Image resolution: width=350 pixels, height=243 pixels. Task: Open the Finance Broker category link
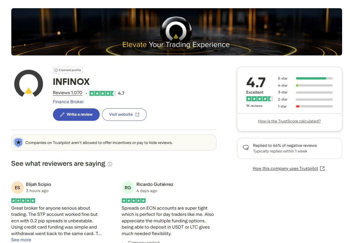(68, 102)
